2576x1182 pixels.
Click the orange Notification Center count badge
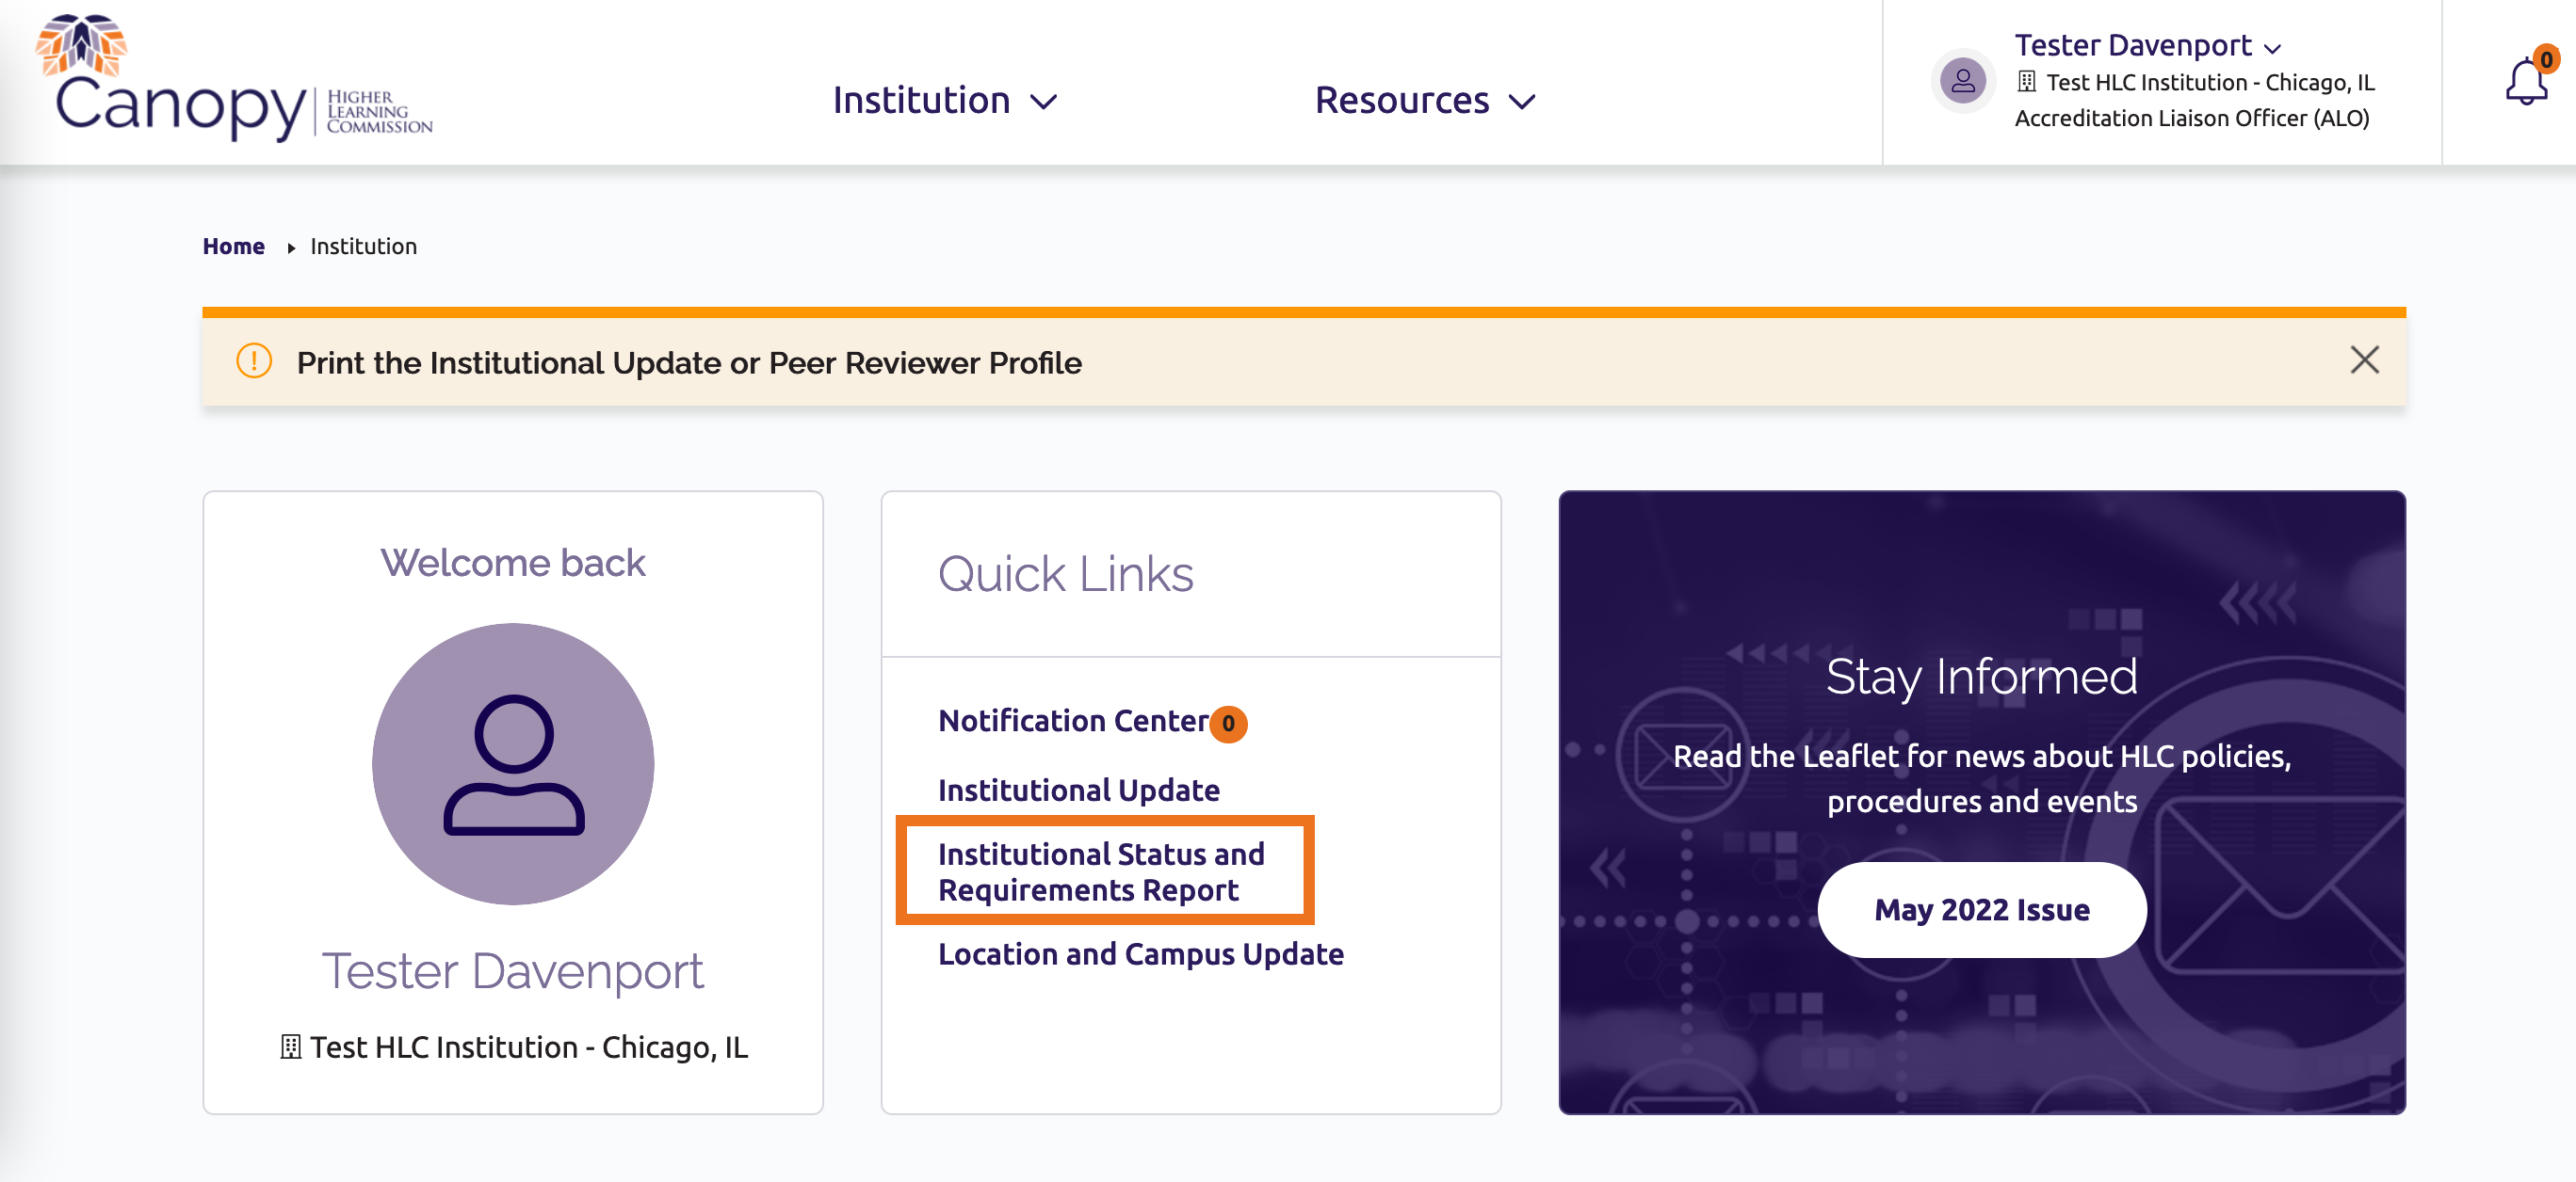[1228, 724]
